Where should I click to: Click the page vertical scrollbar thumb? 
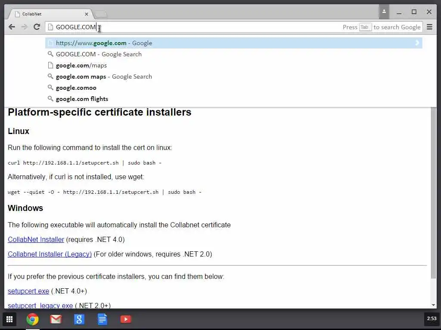[433, 192]
